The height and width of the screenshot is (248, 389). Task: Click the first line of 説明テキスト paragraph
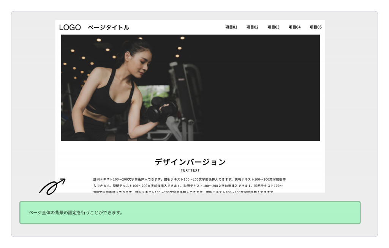tap(189, 179)
